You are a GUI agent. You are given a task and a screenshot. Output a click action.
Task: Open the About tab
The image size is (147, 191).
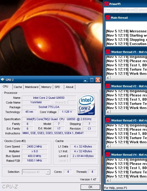[x=70, y=87]
